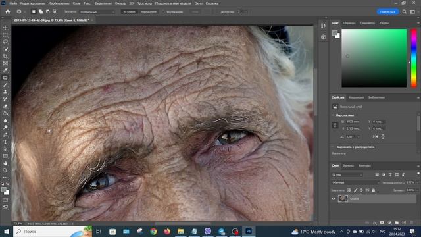
Task: Open the layer kind filter dropdown
Action: tap(347, 175)
